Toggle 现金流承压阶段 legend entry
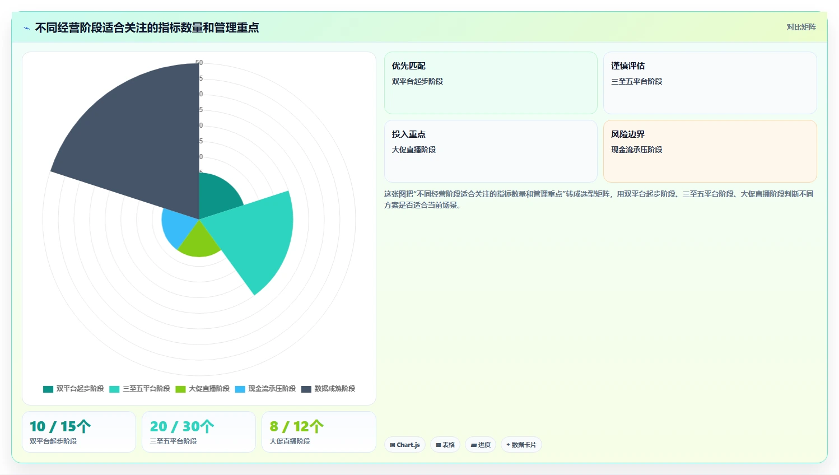Image resolution: width=839 pixels, height=475 pixels. (x=265, y=389)
